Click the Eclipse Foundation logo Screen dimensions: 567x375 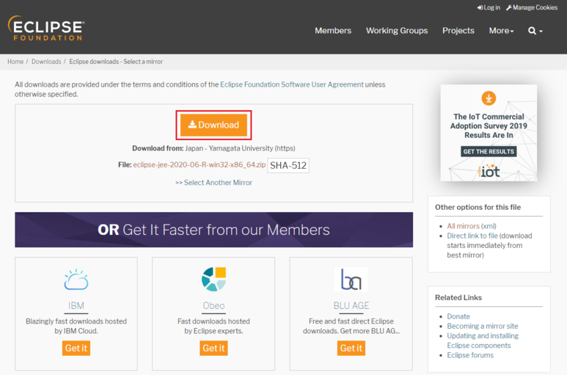pyautogui.click(x=46, y=28)
